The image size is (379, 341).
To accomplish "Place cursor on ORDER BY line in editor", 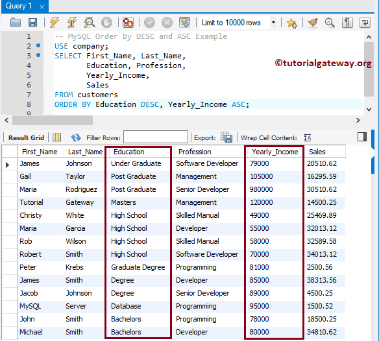I will pos(152,104).
